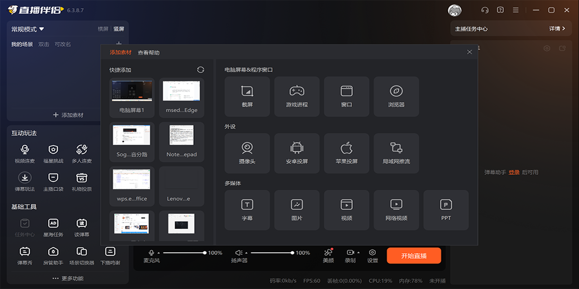
Task: Choose the 摄像头 camera source
Action: tap(247, 153)
